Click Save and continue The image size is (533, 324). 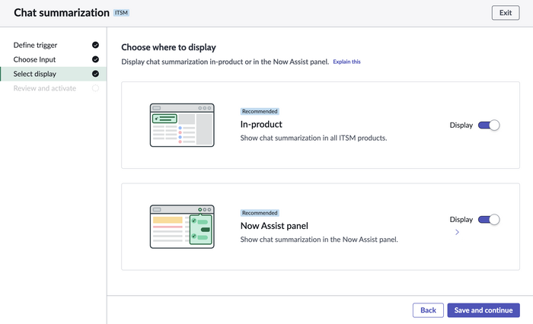click(484, 310)
